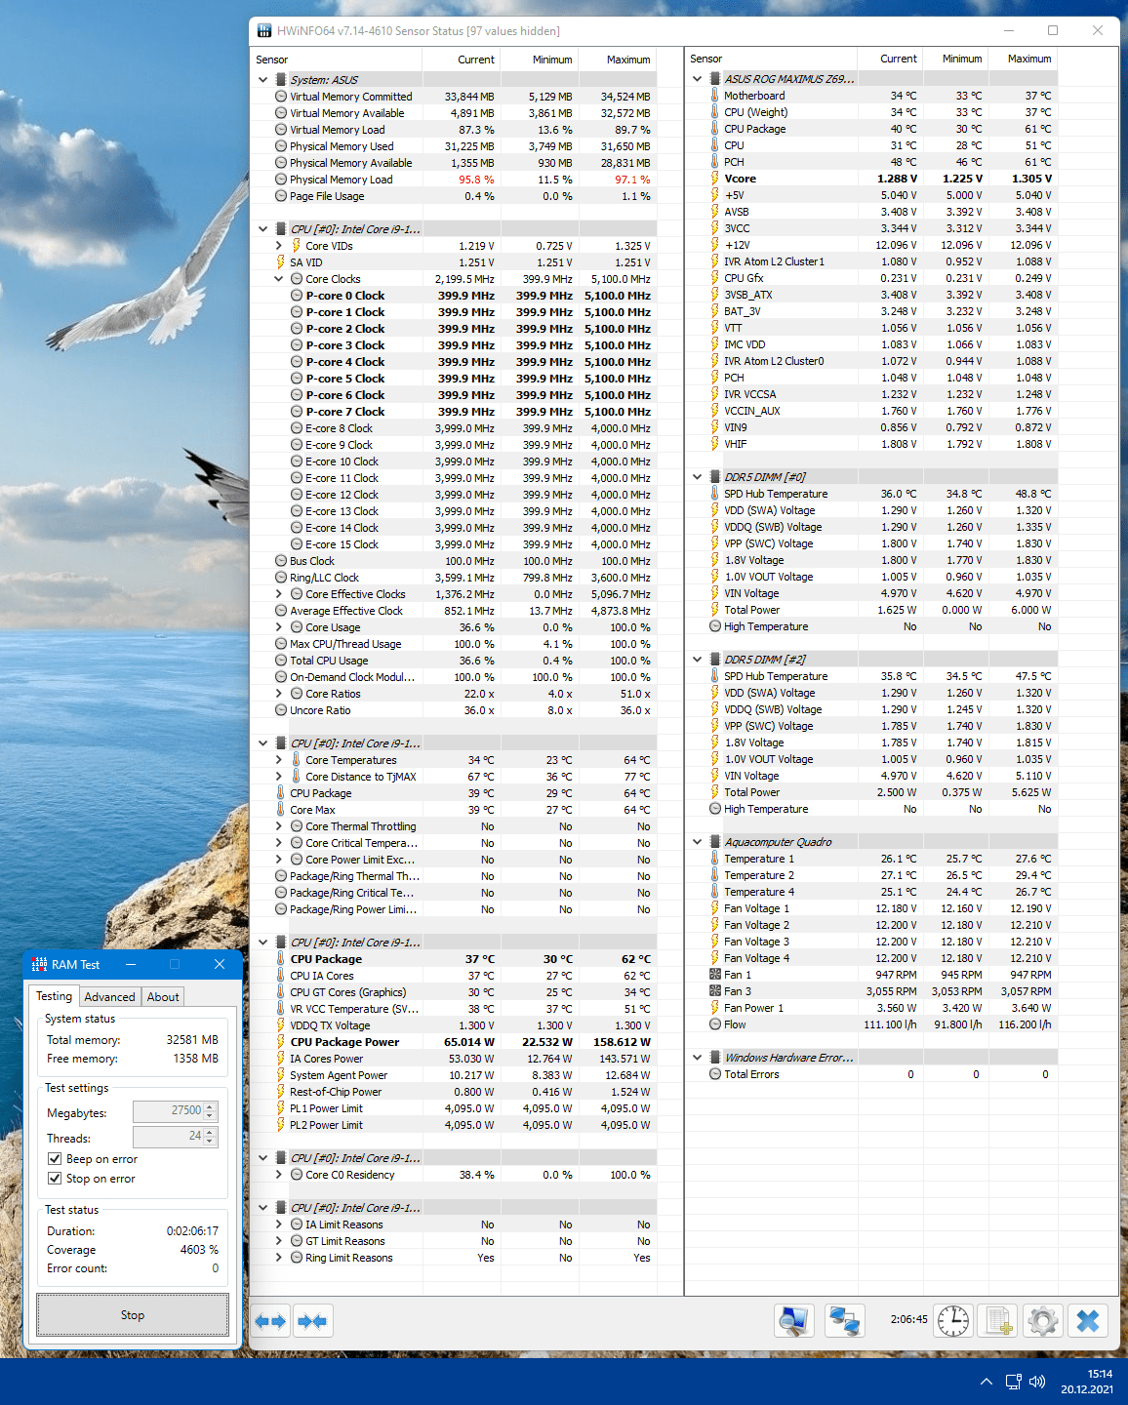Click the expand layout arrows button
Viewport: 1128px width, 1405px height.
click(x=270, y=1321)
